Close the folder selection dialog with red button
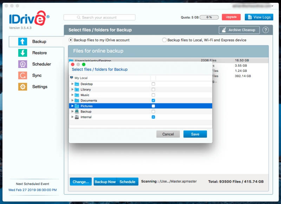The image size is (281, 204). 73,64
